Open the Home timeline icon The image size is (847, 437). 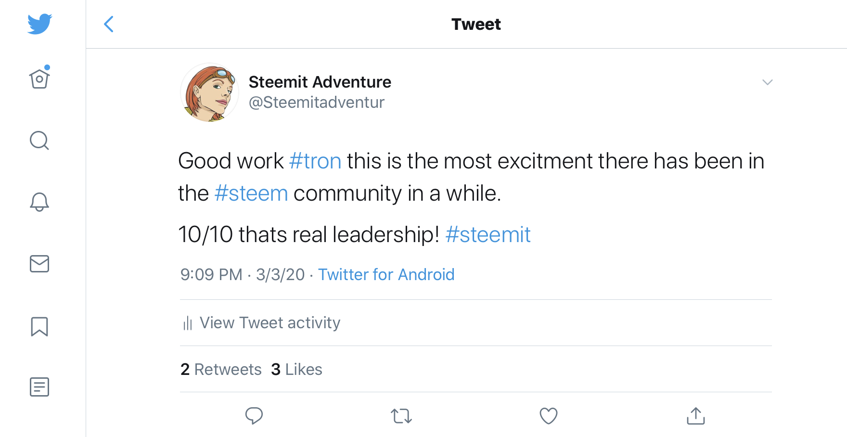(39, 79)
